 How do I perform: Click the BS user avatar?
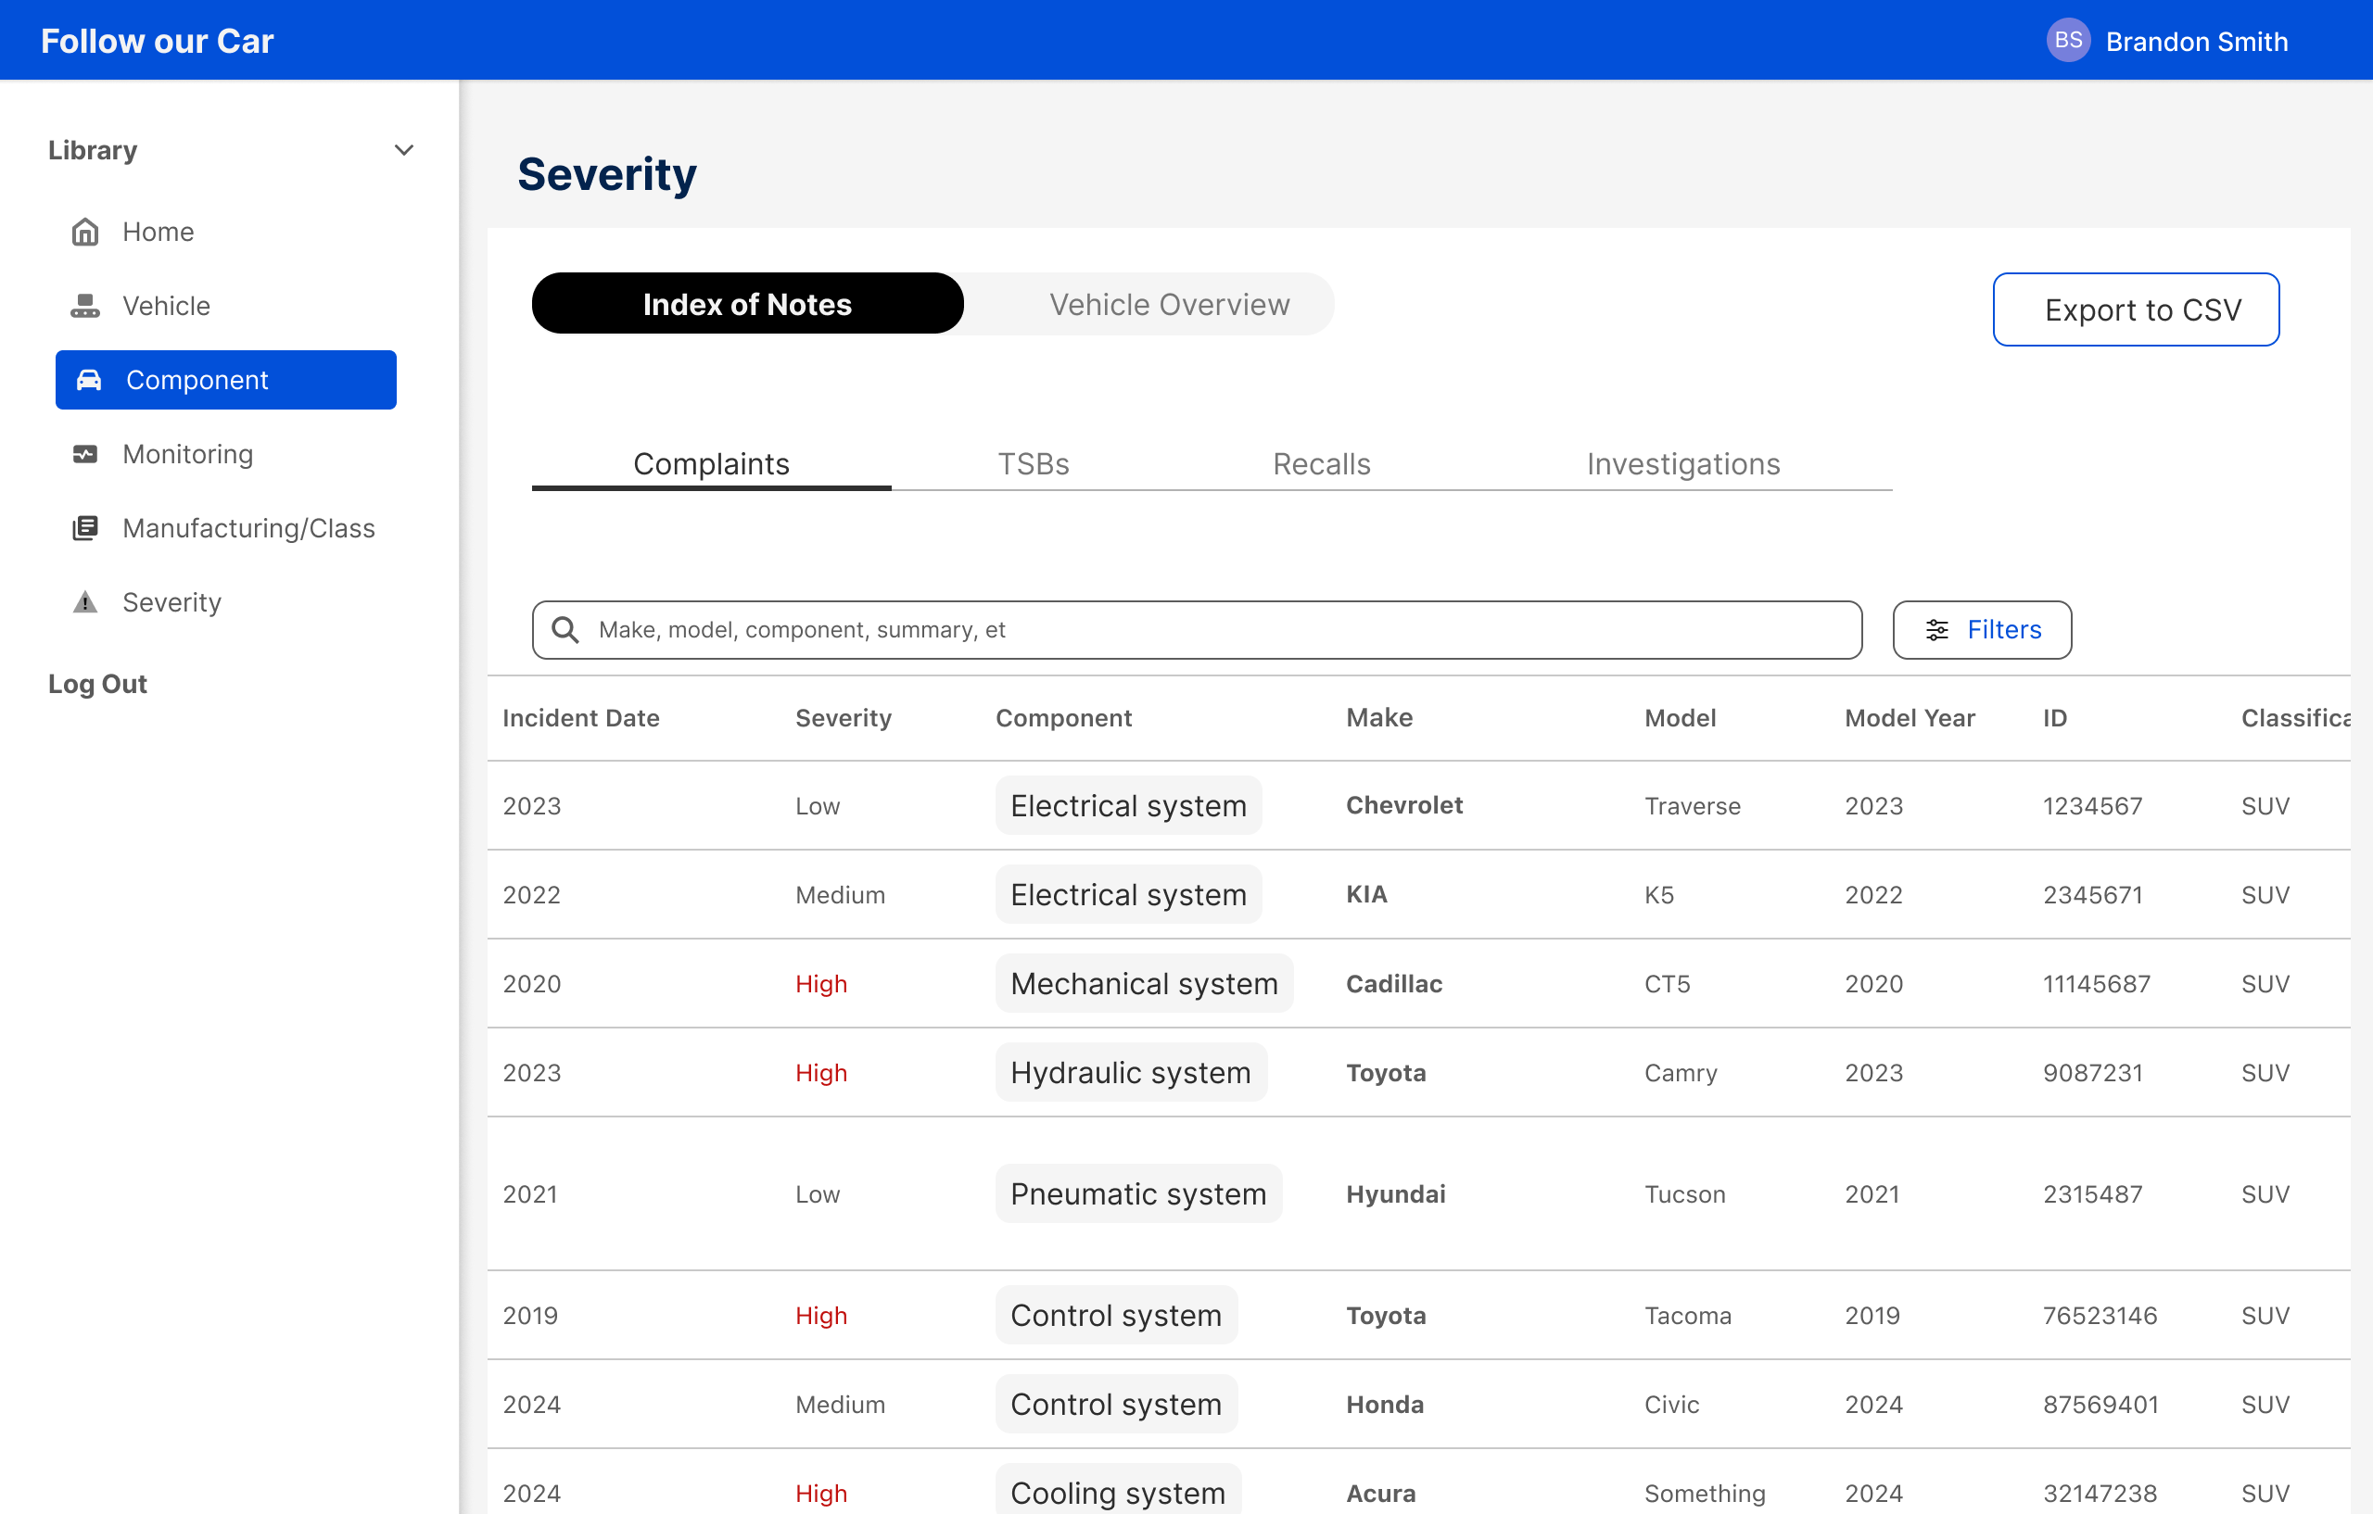[x=2067, y=41]
